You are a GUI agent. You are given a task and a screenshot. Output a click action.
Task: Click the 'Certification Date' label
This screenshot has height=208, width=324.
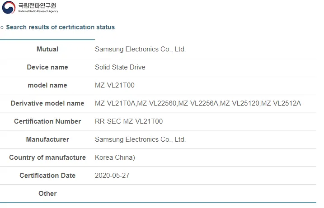tap(47, 176)
